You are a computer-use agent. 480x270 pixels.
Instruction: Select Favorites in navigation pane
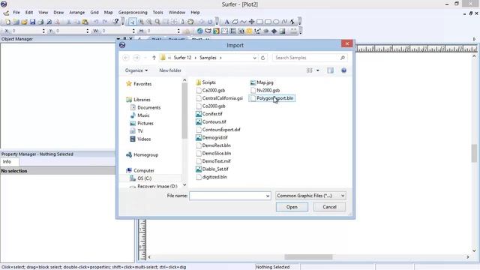[x=139, y=83]
